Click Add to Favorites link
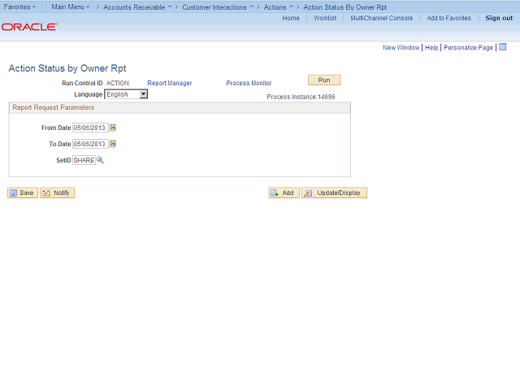Viewport: 520px width, 390px height. click(448, 18)
